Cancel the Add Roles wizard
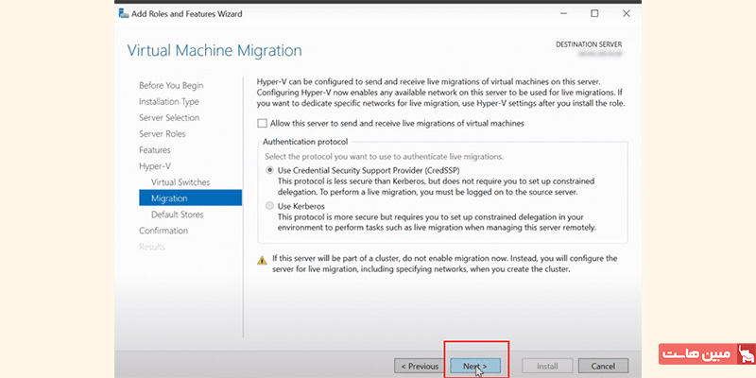This screenshot has width=756, height=378. [x=603, y=367]
